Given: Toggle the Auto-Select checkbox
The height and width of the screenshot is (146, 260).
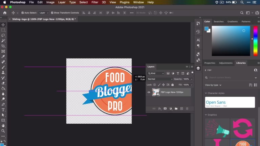Looking at the screenshot, I should click(x=23, y=13).
